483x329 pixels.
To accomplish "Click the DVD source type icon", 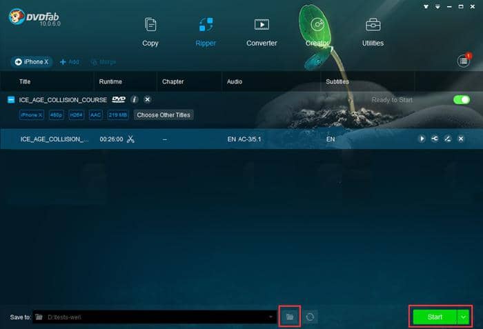I will pos(119,99).
